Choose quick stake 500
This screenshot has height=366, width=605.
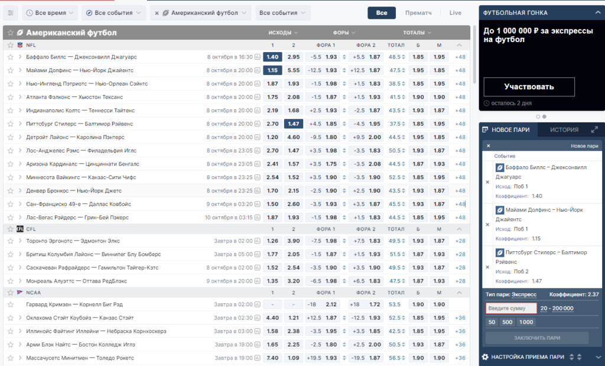tap(508, 322)
